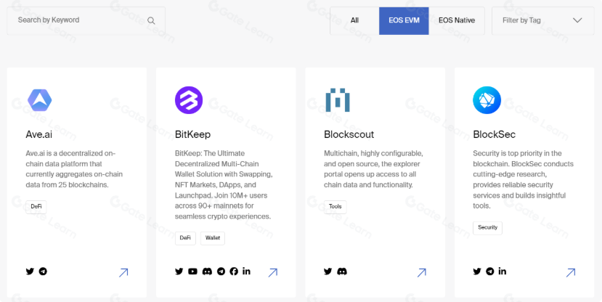Click the Wallet tag on BitKeep

point(213,237)
